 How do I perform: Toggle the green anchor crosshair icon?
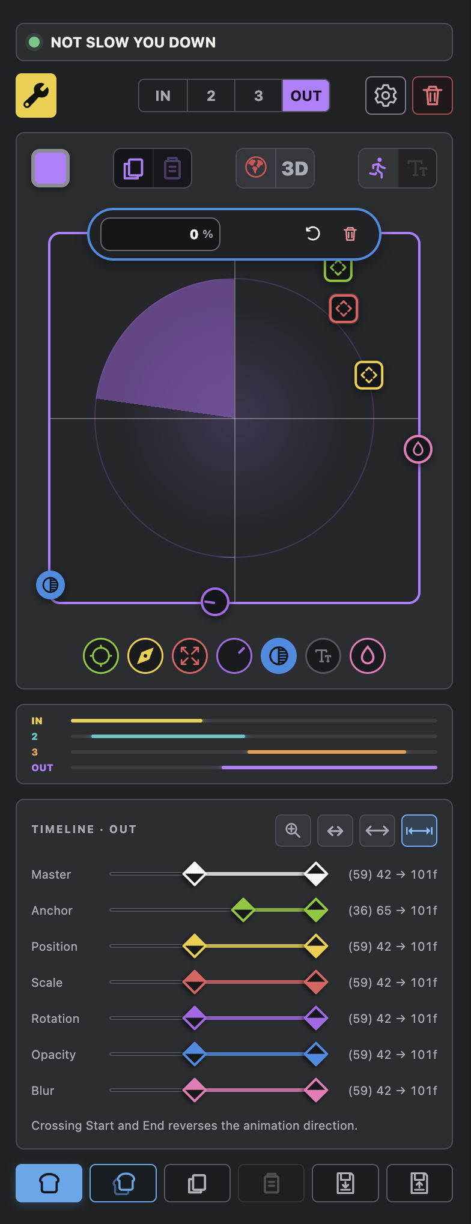point(101,656)
